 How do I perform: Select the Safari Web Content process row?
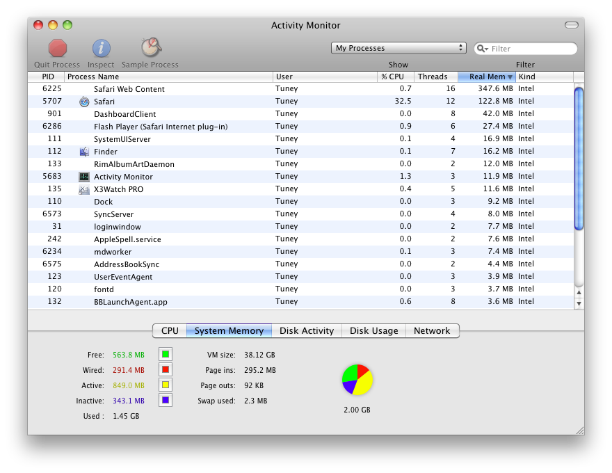click(x=300, y=89)
